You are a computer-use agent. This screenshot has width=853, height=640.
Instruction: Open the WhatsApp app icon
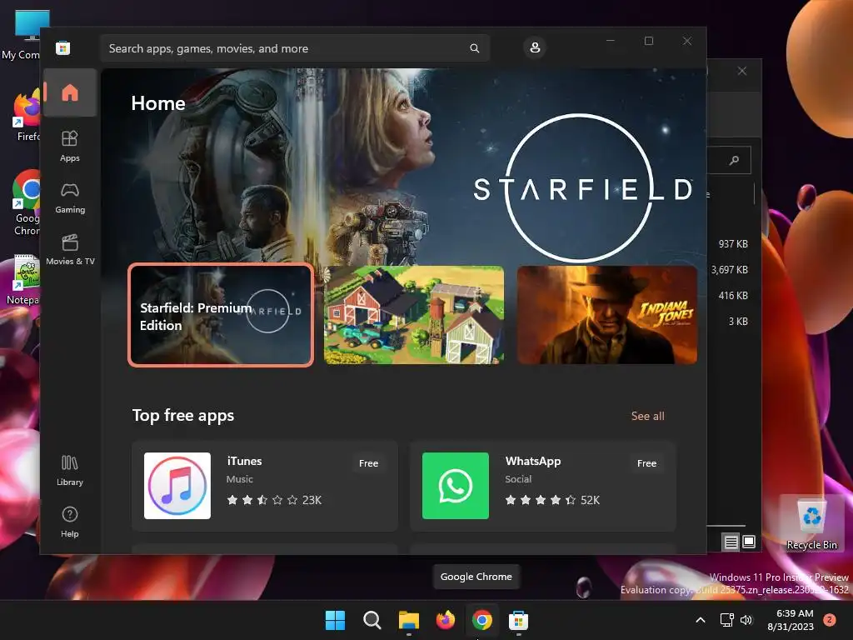[456, 486]
